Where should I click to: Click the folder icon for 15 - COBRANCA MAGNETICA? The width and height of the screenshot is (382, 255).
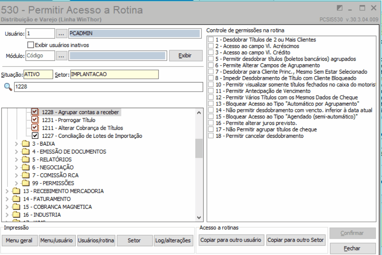click(x=16, y=207)
